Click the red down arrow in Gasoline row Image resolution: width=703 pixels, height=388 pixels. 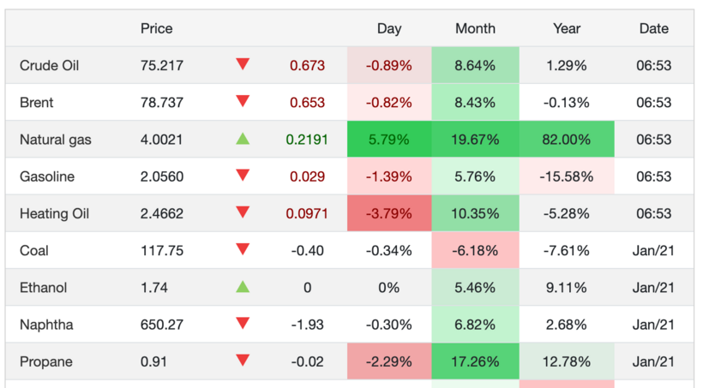[x=243, y=176]
